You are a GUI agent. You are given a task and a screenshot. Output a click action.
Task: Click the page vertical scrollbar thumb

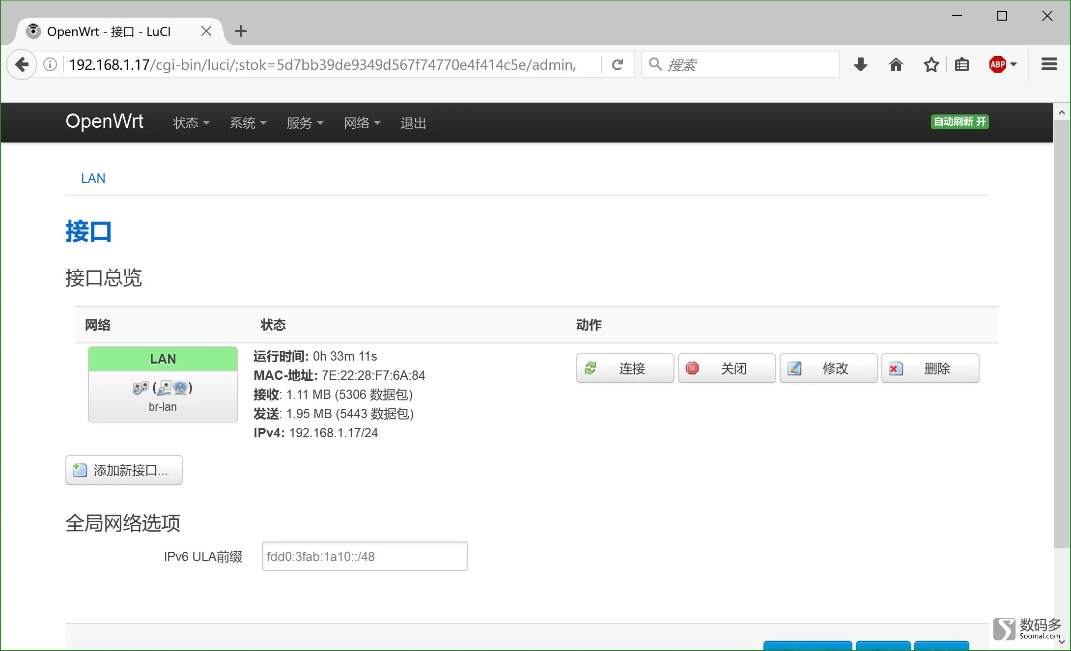tap(1062, 334)
